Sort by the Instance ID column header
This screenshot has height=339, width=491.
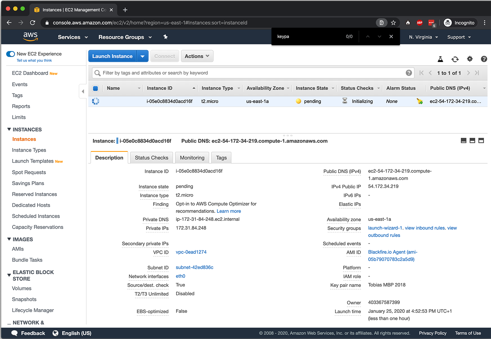(160, 88)
